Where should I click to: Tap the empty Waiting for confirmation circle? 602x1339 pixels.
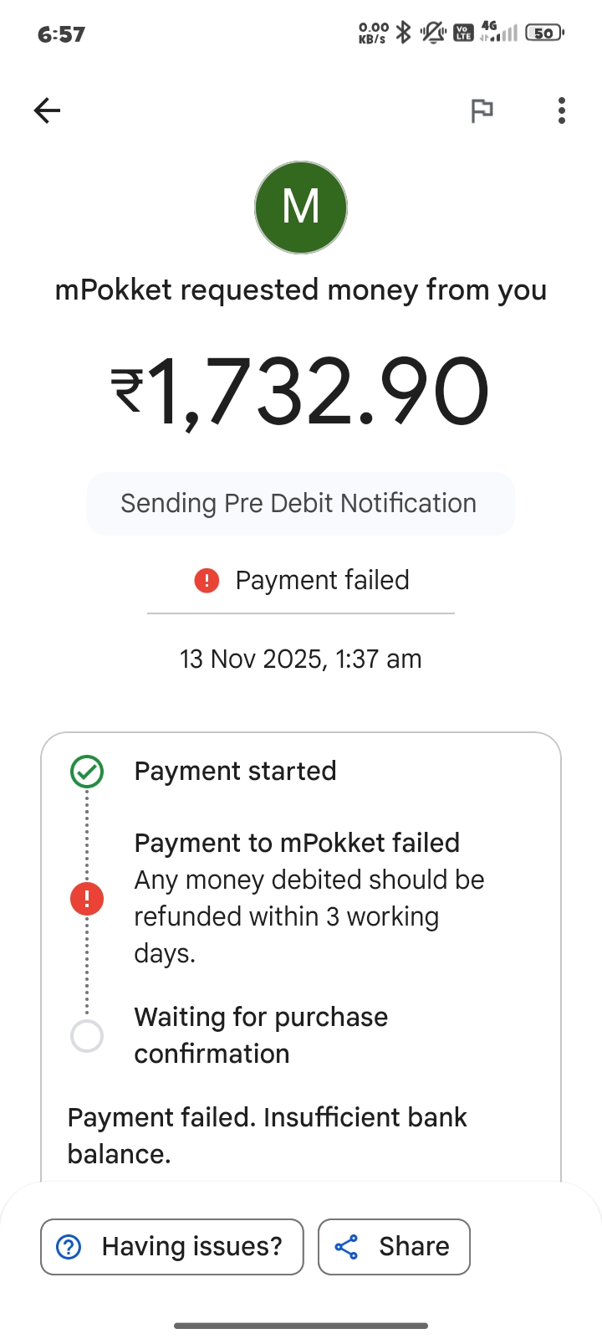(x=87, y=1036)
